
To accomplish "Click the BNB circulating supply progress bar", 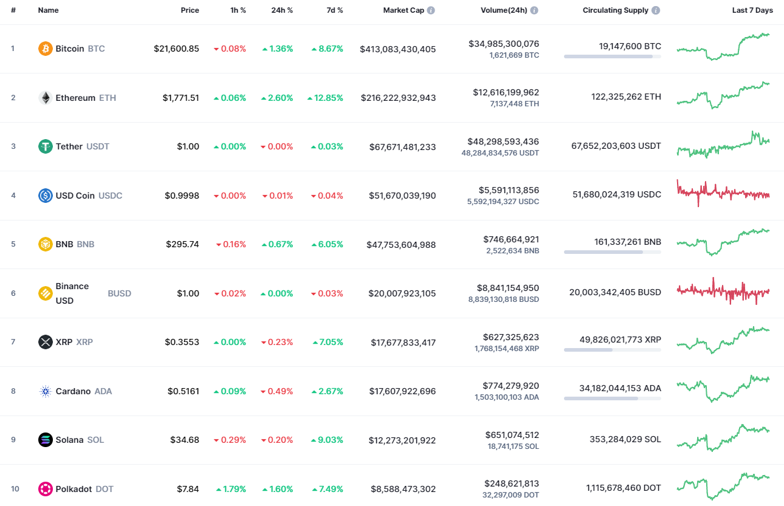I will tap(612, 251).
